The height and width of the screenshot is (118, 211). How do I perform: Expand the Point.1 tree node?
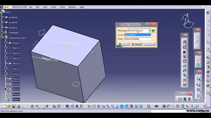[6, 48]
